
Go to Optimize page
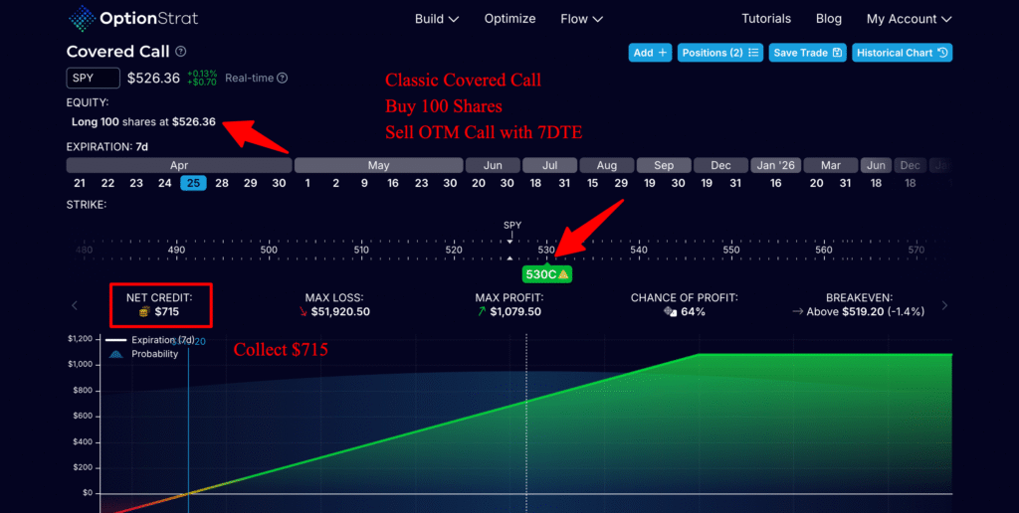[509, 19]
